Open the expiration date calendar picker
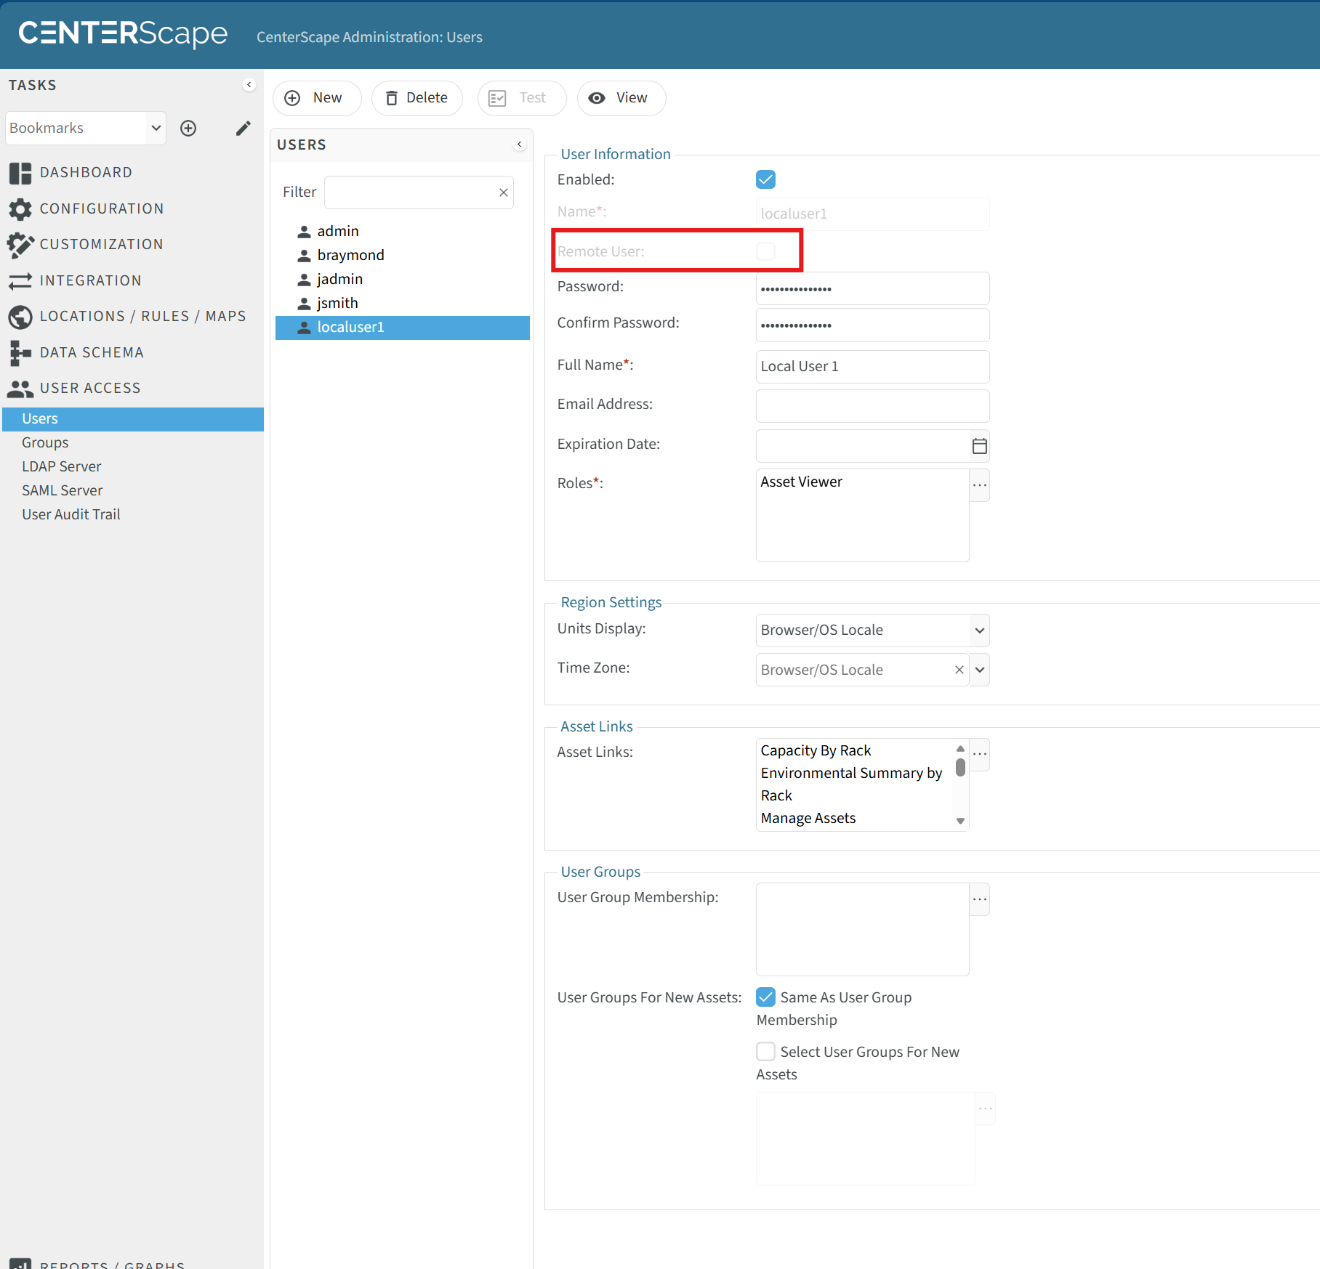Screen dimensions: 1320x1269 click(x=979, y=446)
